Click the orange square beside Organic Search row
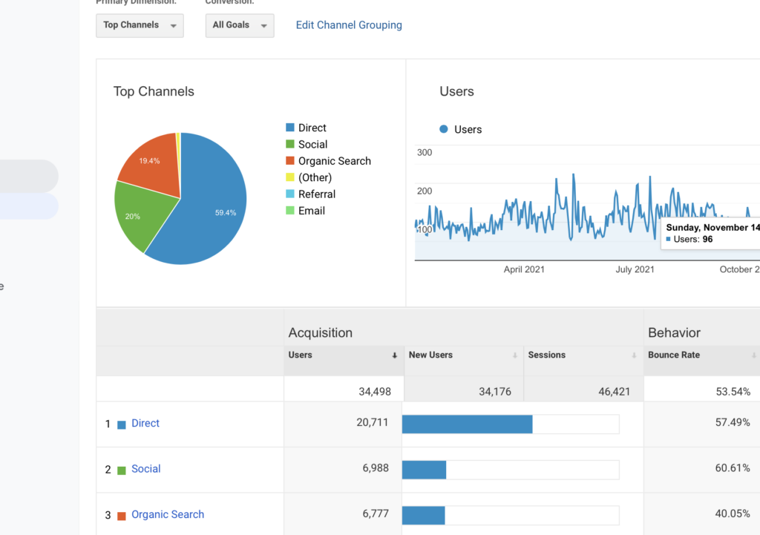This screenshot has width=760, height=535. [x=122, y=516]
